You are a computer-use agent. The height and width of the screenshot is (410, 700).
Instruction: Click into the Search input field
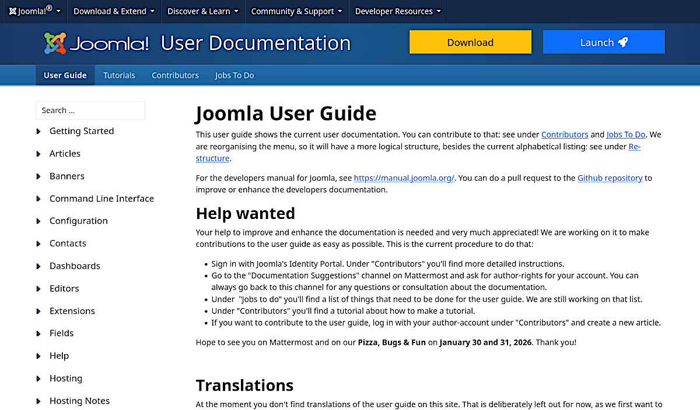point(90,110)
